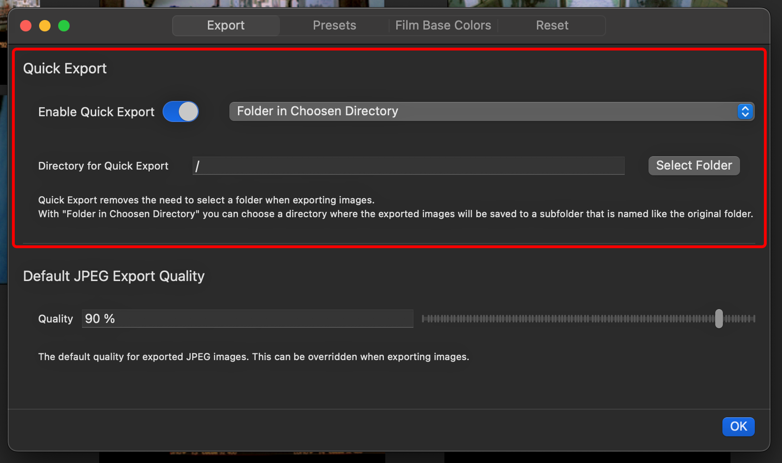Click the green zoom window control
This screenshot has height=463, width=782.
coord(63,26)
